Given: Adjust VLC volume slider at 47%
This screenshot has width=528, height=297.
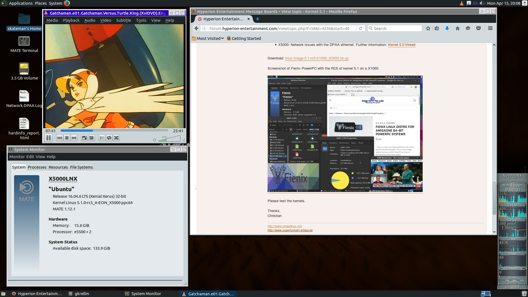Looking at the screenshot, I should point(169,139).
